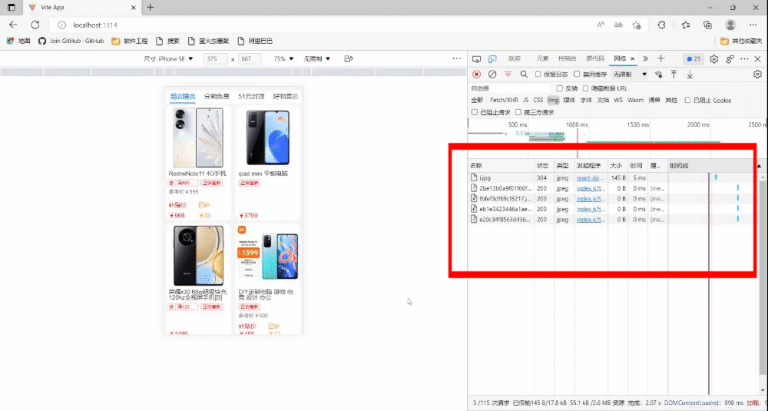The image size is (768, 411).
Task: Click the 筛选器 filter input
Action: 511,88
